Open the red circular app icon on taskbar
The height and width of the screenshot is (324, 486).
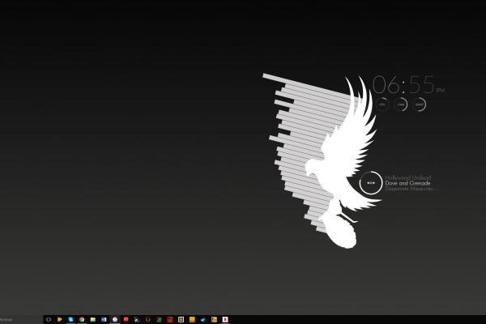pos(126,319)
